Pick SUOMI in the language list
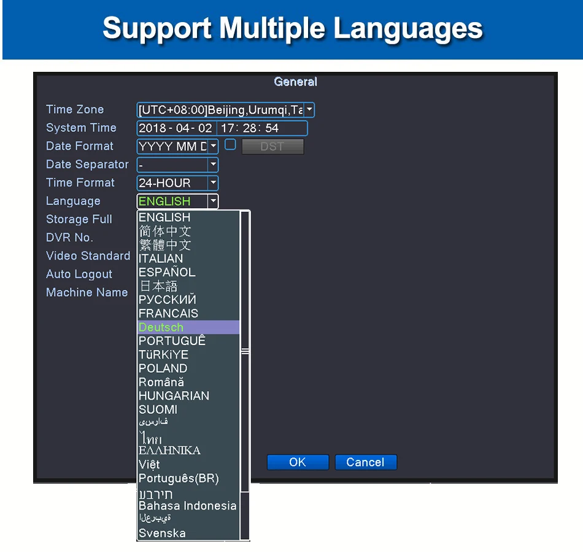The image size is (583, 552). [x=188, y=410]
